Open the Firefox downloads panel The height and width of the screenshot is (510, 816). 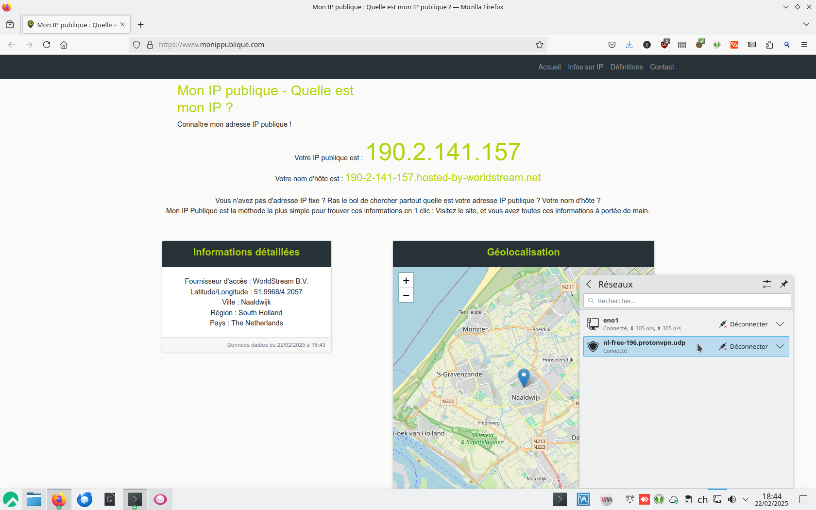[x=629, y=45]
